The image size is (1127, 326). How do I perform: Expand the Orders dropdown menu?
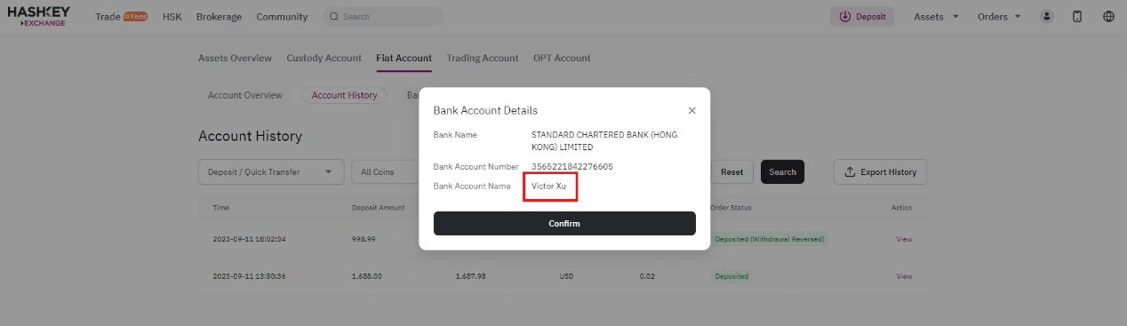tap(999, 17)
